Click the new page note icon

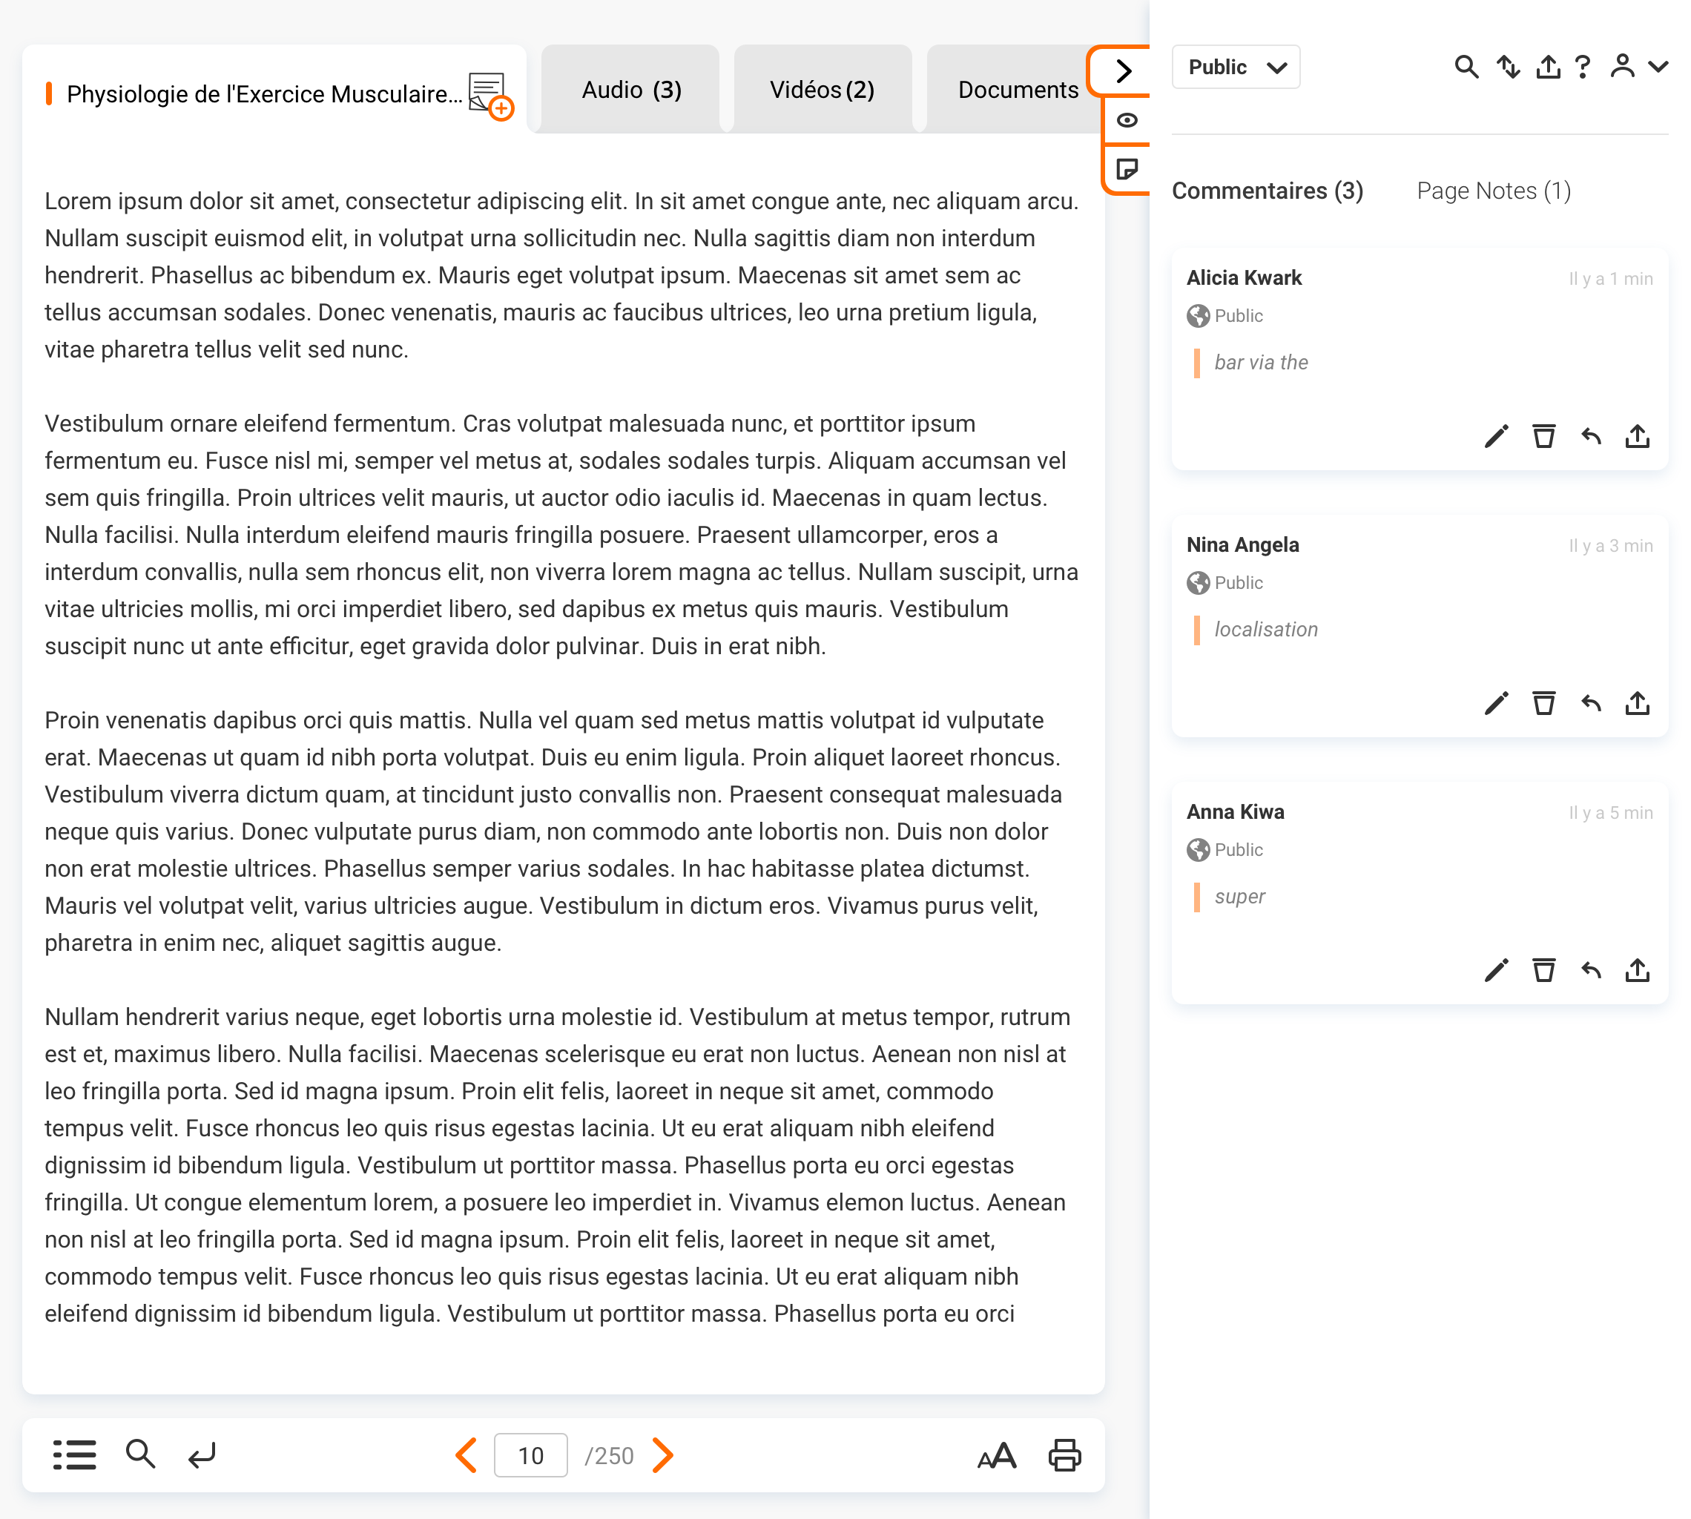[x=1127, y=169]
